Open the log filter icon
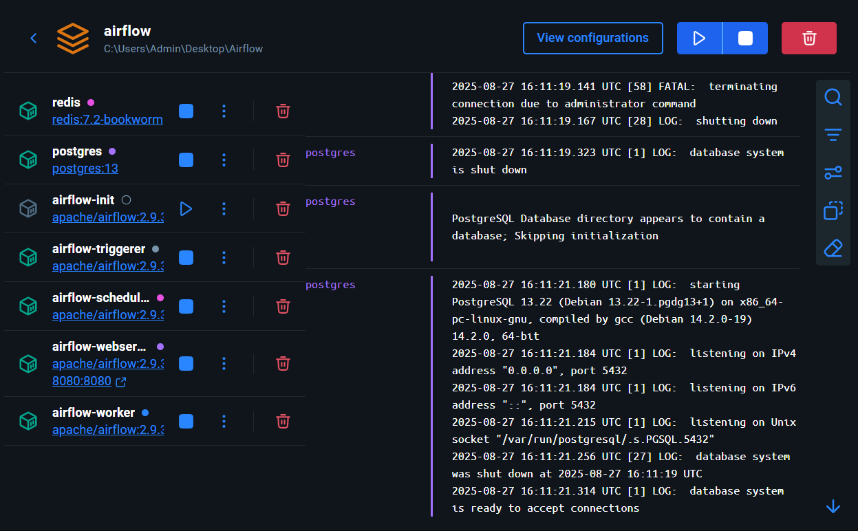This screenshot has height=531, width=858. (833, 135)
